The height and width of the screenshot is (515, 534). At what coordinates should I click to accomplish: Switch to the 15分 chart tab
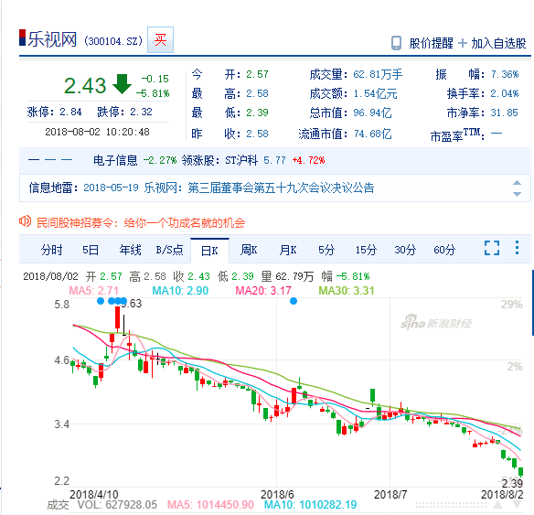tap(366, 250)
